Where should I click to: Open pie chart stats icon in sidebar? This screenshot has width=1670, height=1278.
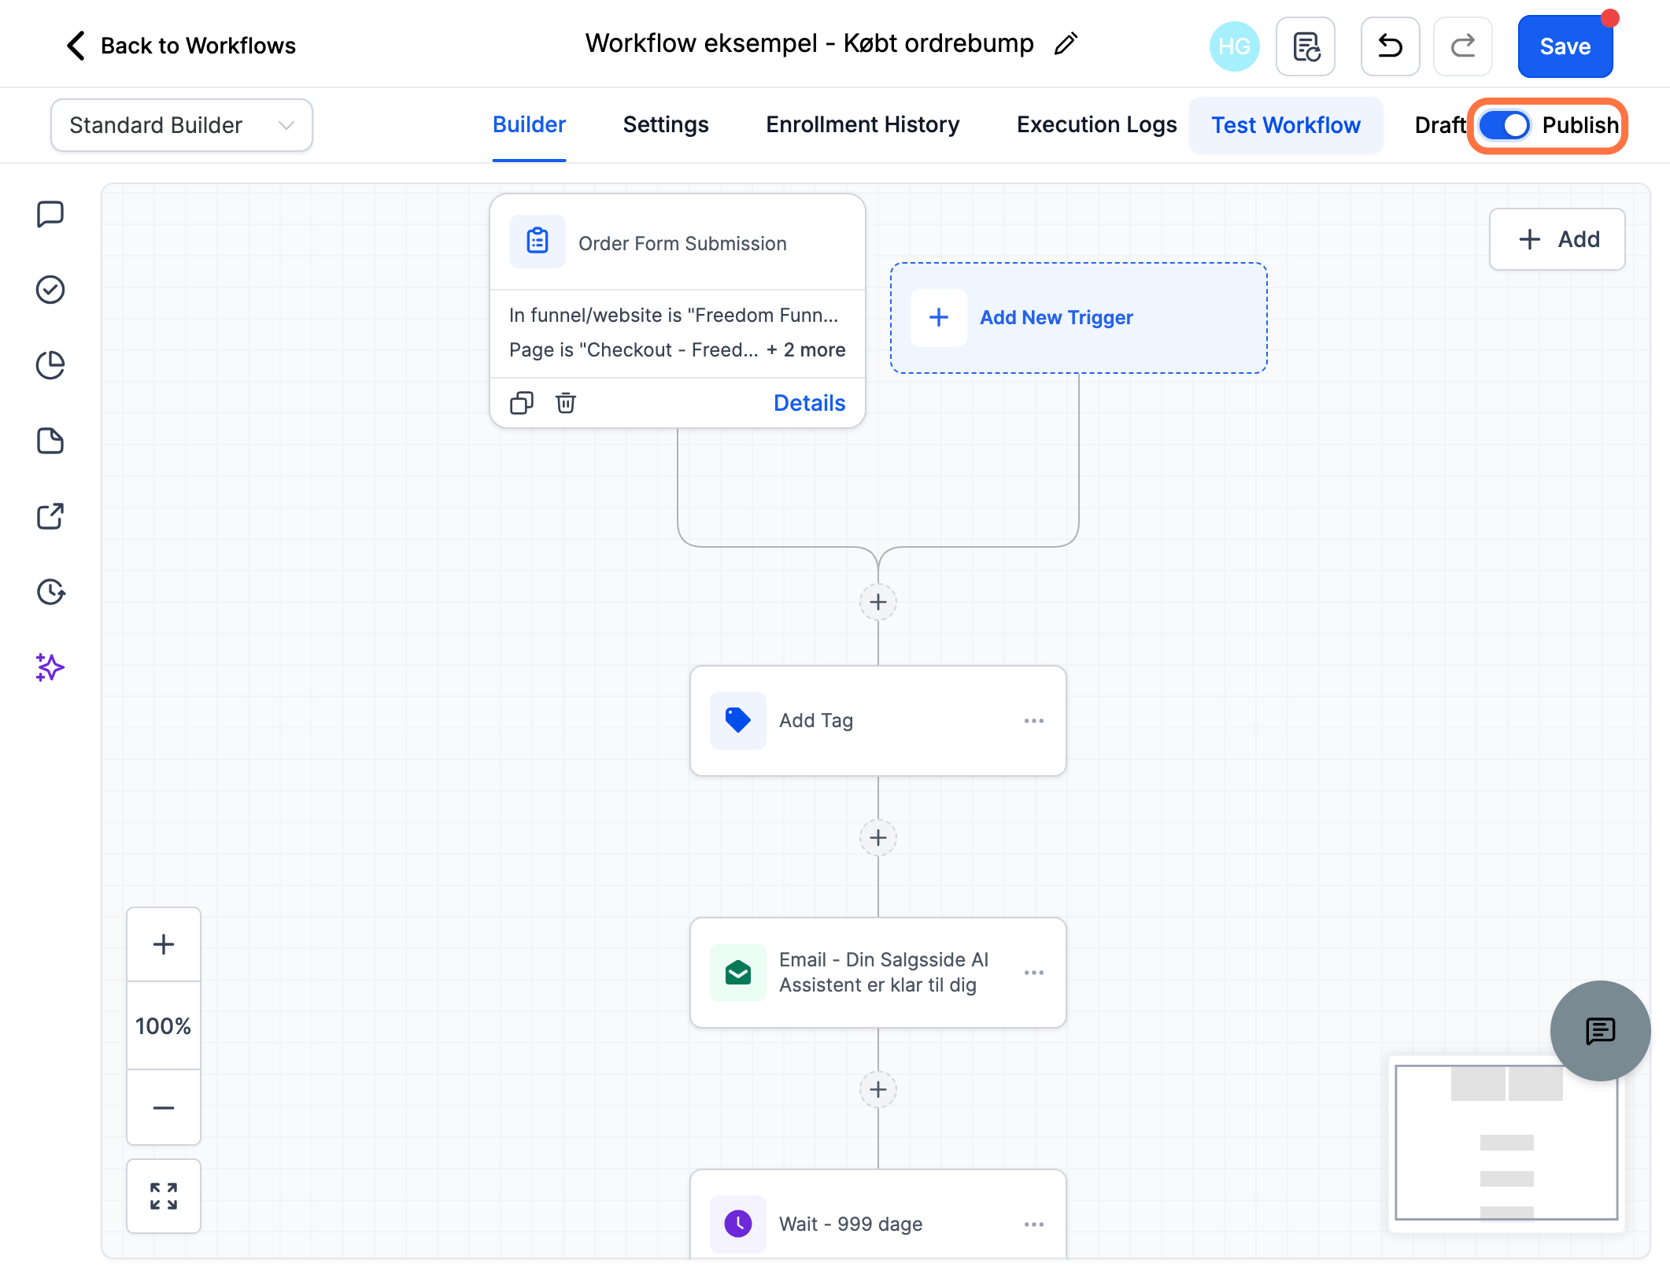point(50,365)
